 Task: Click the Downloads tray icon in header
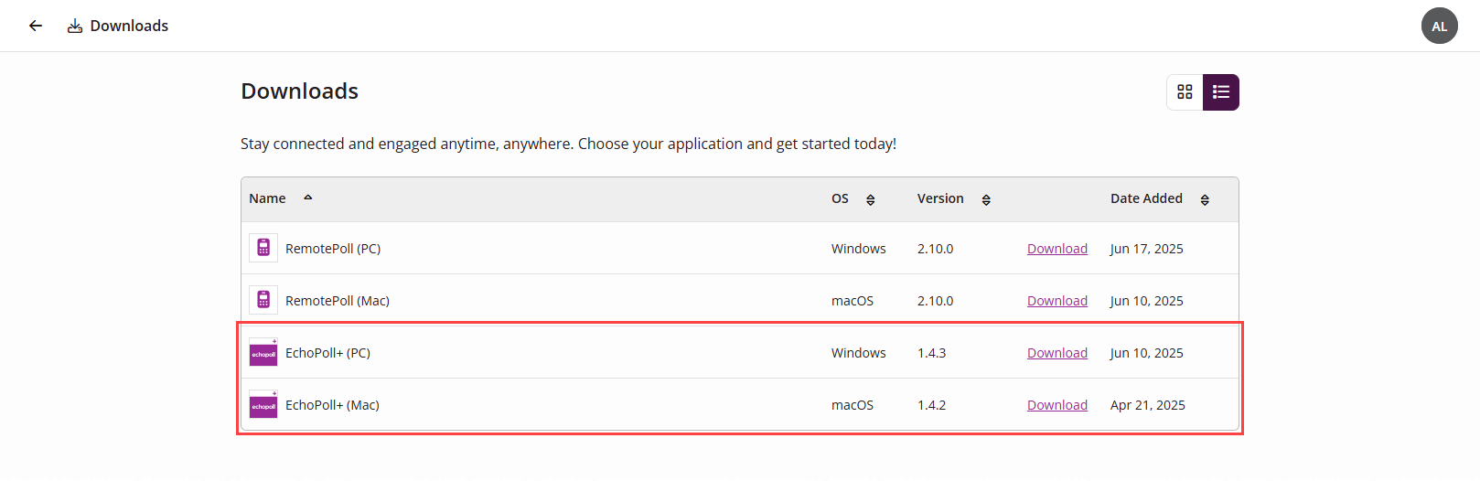pyautogui.click(x=75, y=26)
